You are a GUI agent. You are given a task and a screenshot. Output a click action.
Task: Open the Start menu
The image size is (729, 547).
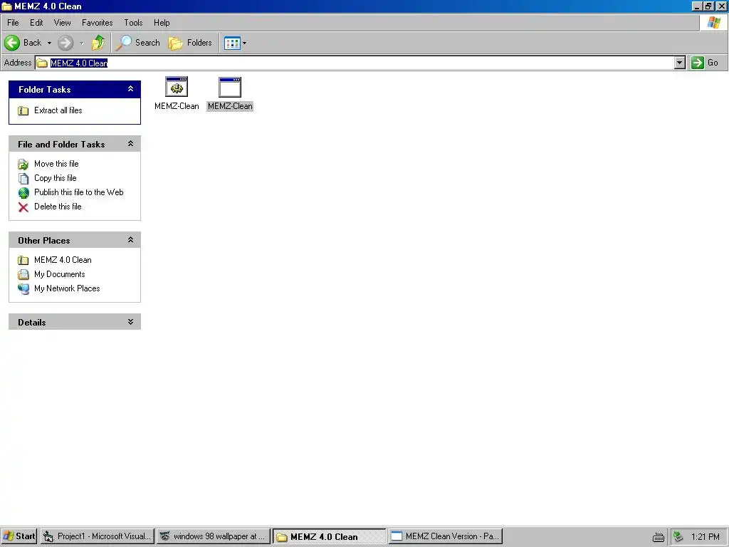point(19,536)
